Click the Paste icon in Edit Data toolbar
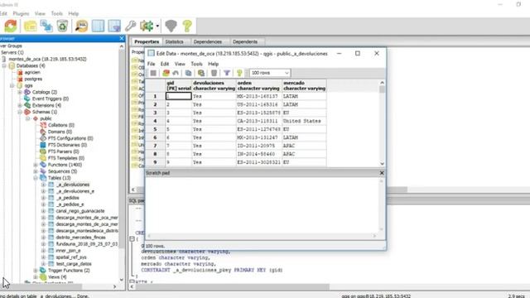This screenshot has width=530, height=298. (201, 73)
